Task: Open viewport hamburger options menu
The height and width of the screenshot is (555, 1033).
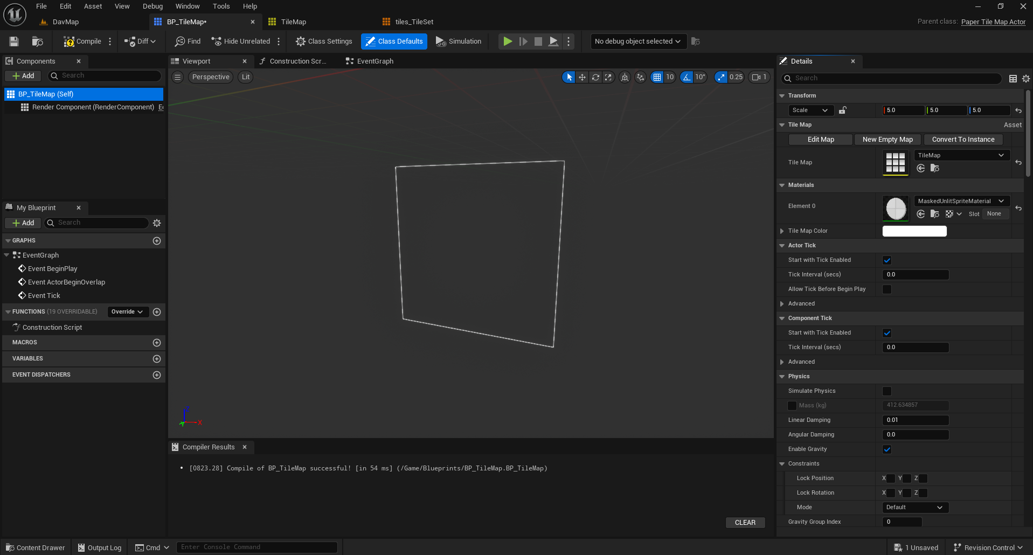Action: click(x=177, y=77)
